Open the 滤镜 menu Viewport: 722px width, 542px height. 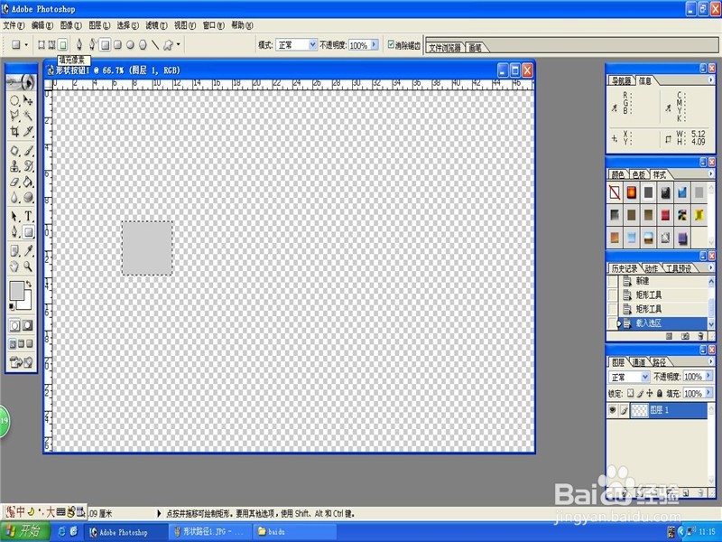pos(156,25)
